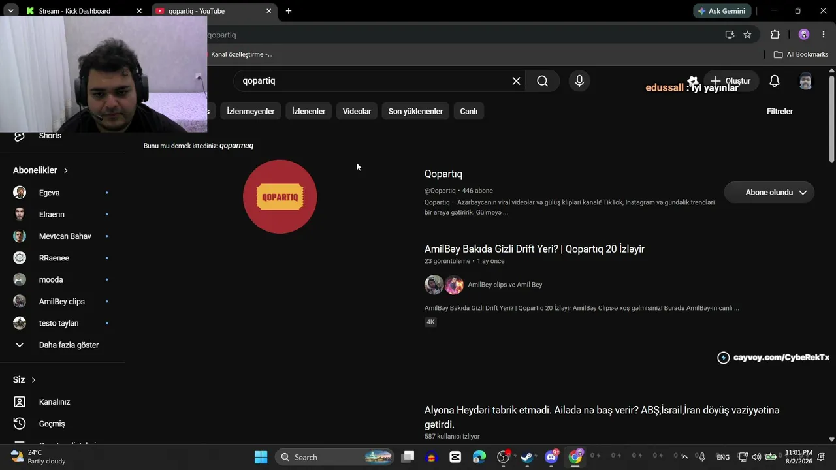Open the Windows notification center icon
Viewport: 836px width, 470px height.
[x=821, y=457]
